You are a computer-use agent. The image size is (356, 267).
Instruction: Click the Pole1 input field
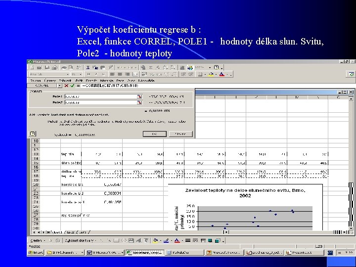click(101, 96)
